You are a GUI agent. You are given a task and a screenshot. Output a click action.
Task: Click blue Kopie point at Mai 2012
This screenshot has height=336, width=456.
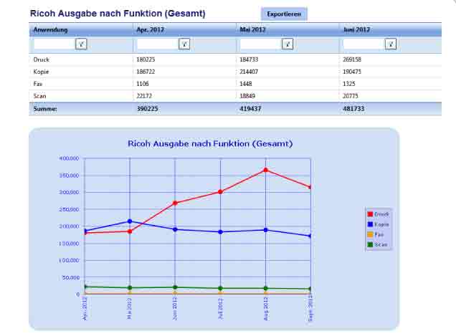pos(130,221)
